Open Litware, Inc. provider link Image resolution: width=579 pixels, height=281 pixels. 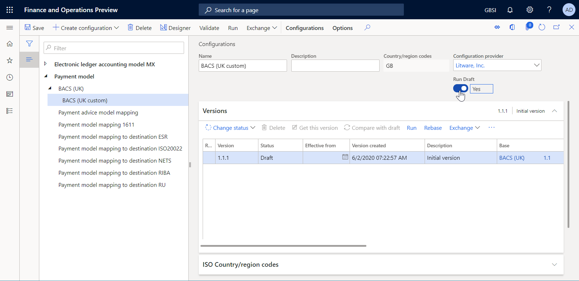[470, 66]
